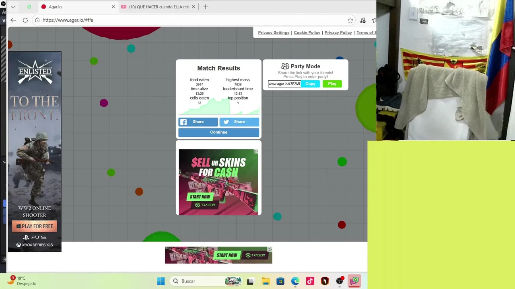Select the party link text field

coord(284,84)
